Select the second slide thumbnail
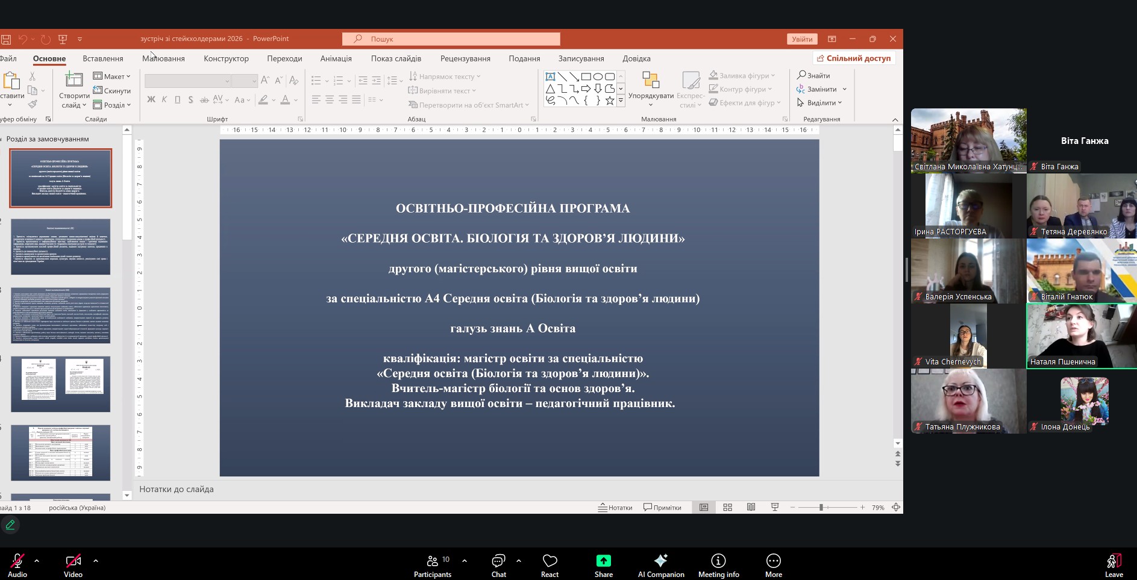Image resolution: width=1137 pixels, height=580 pixels. click(x=61, y=247)
